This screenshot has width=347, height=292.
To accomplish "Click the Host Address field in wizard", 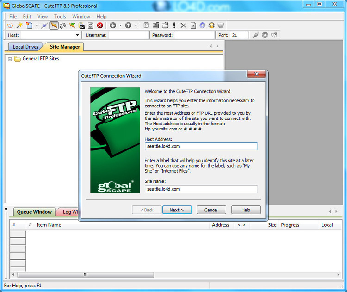I will [x=201, y=146].
